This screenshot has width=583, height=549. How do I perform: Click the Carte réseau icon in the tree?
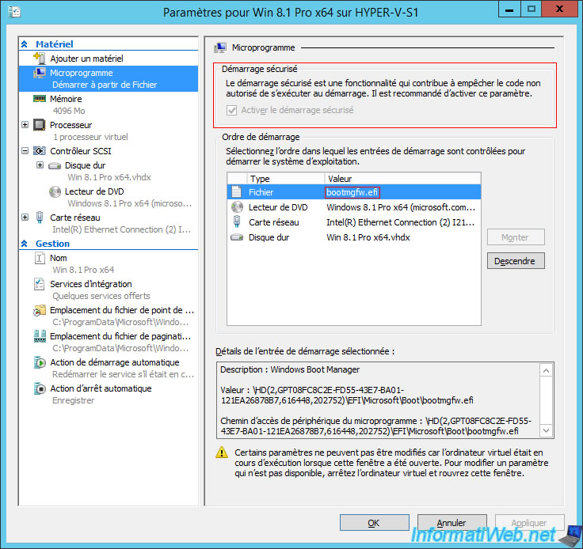click(x=40, y=218)
